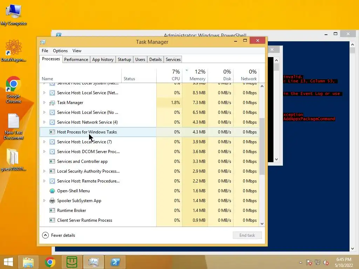The width and height of the screenshot is (359, 269).
Task: Open the View menu
Action: pos(77,51)
